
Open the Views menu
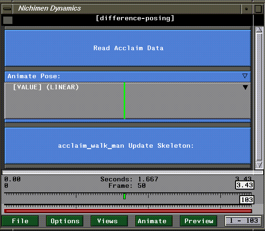coord(109,221)
